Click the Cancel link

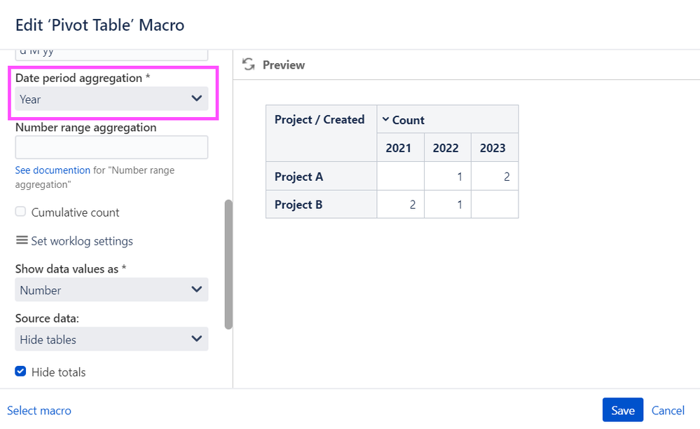tap(668, 411)
